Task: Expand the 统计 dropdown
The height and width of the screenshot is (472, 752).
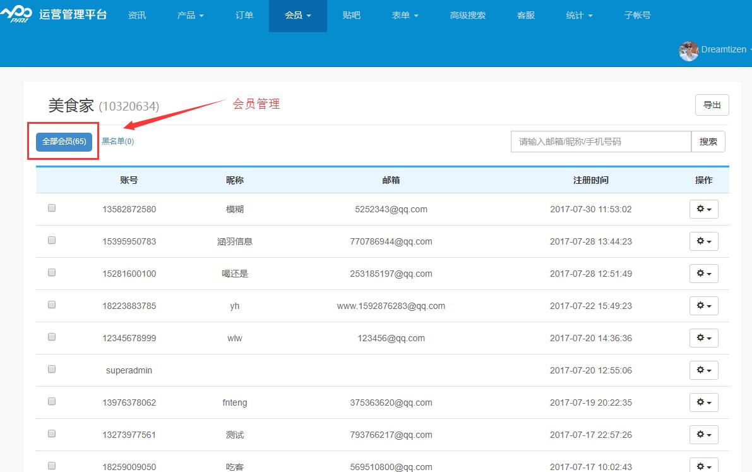Action: pyautogui.click(x=579, y=15)
